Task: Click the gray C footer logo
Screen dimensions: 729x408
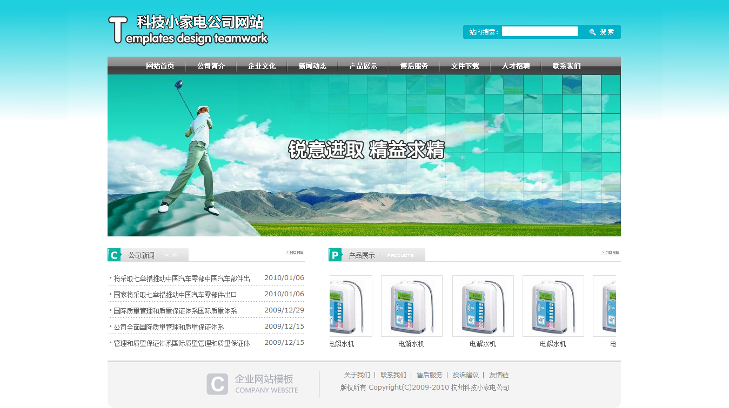Action: click(x=217, y=384)
